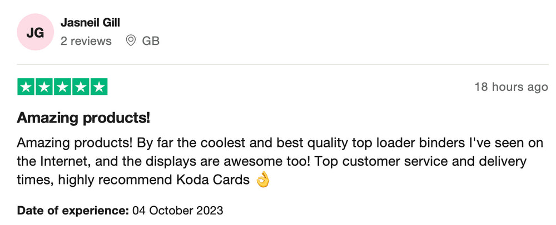This screenshot has width=556, height=225.
Task: Open the bold "Amazing products!" review title
Action: tap(84, 117)
